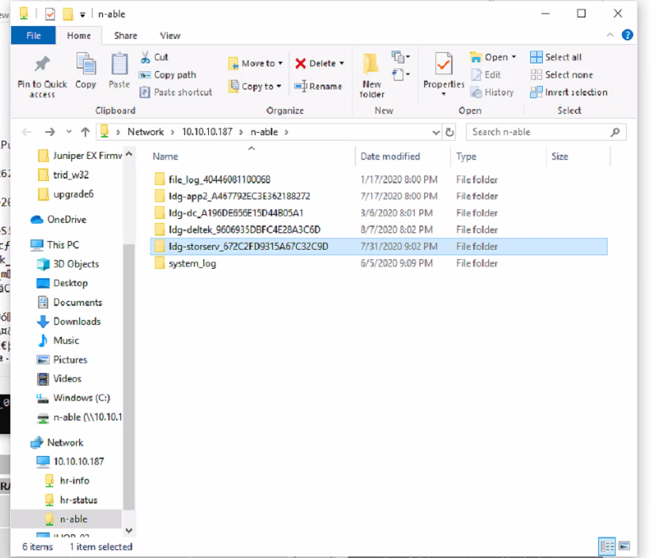Viewport: 656px width, 558px height.
Task: Sort by Date modified column
Action: point(390,156)
